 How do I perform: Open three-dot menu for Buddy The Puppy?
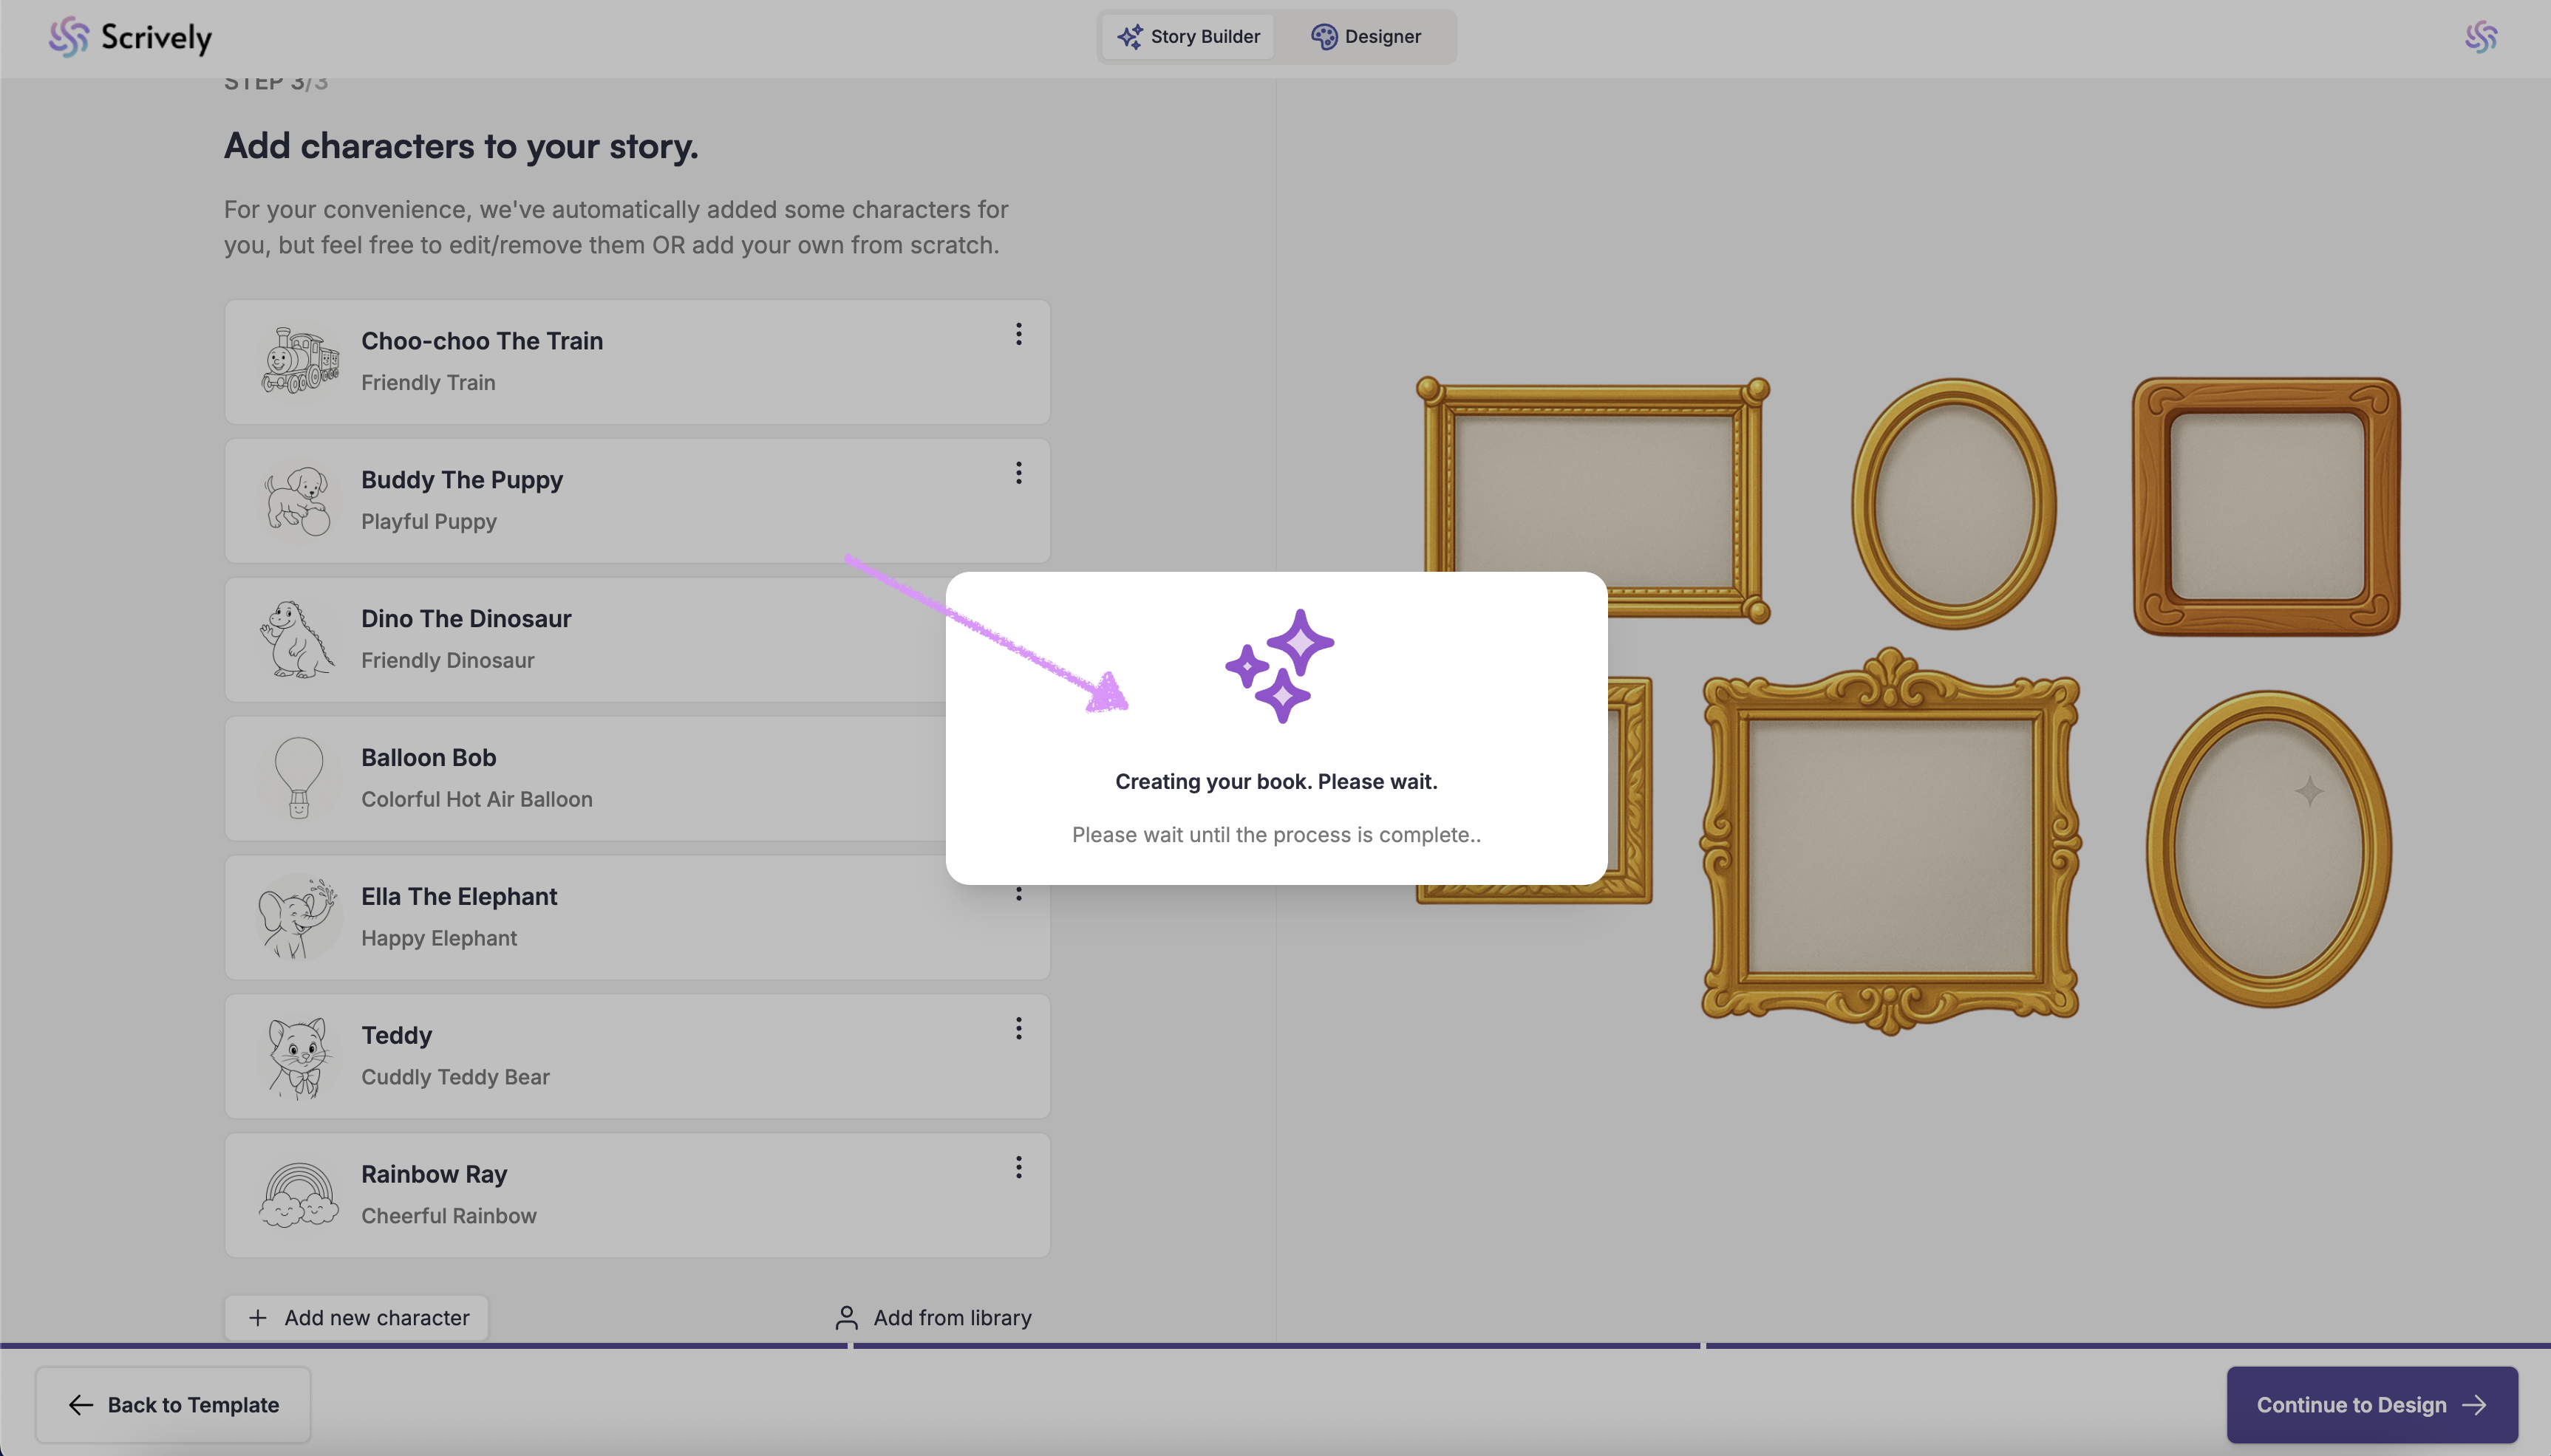1018,473
